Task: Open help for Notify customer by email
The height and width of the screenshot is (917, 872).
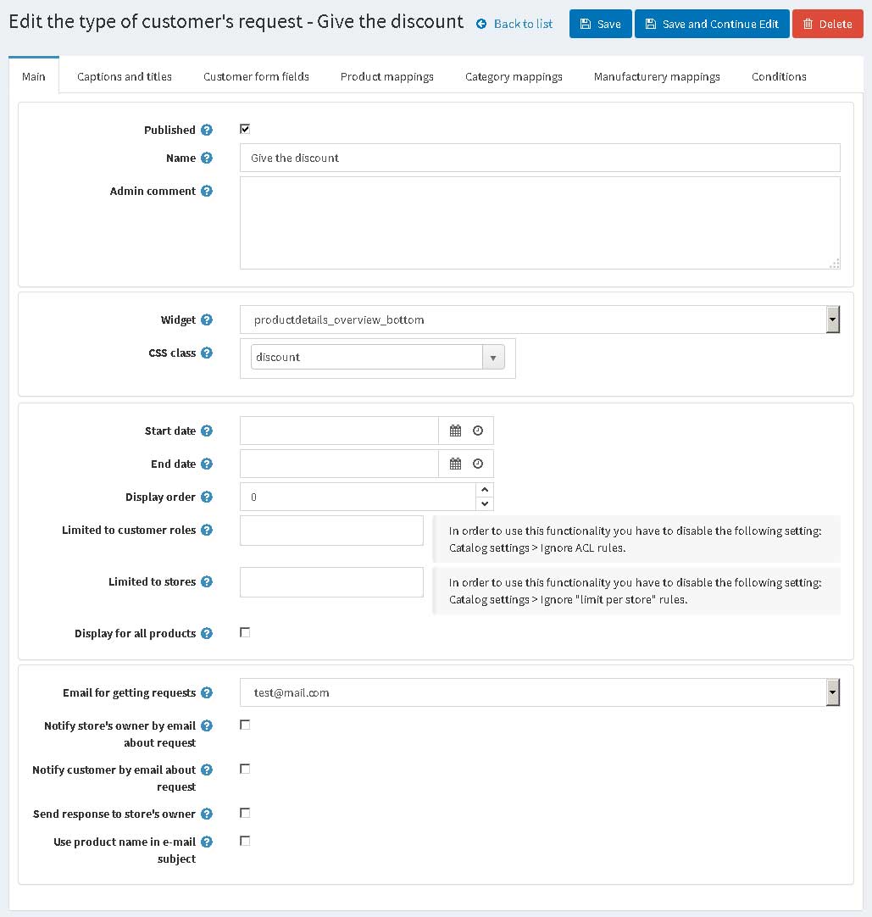Action: [x=207, y=770]
